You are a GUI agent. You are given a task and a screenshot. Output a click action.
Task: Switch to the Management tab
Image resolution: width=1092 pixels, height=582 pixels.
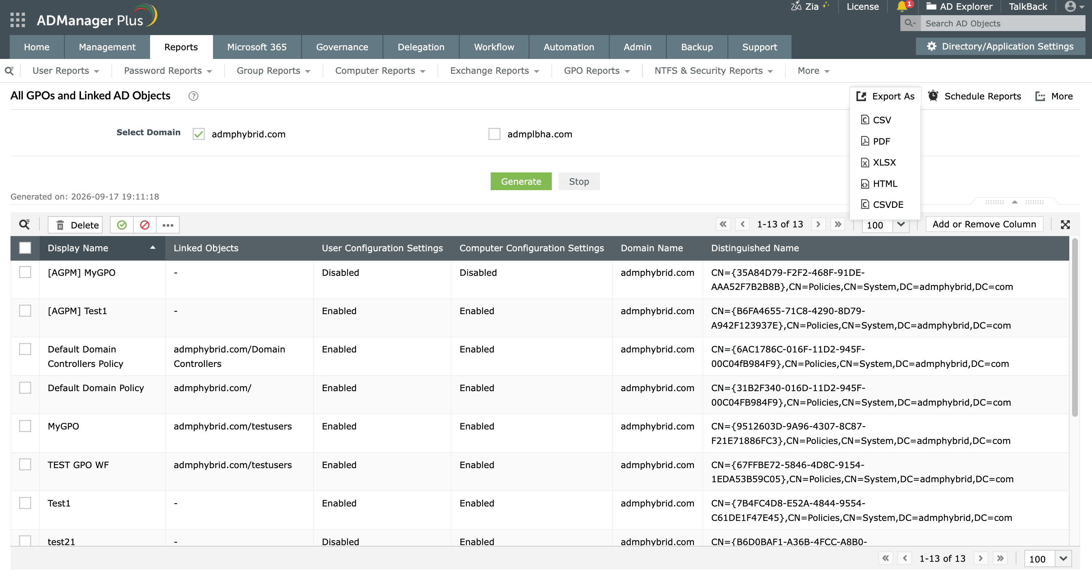(107, 47)
